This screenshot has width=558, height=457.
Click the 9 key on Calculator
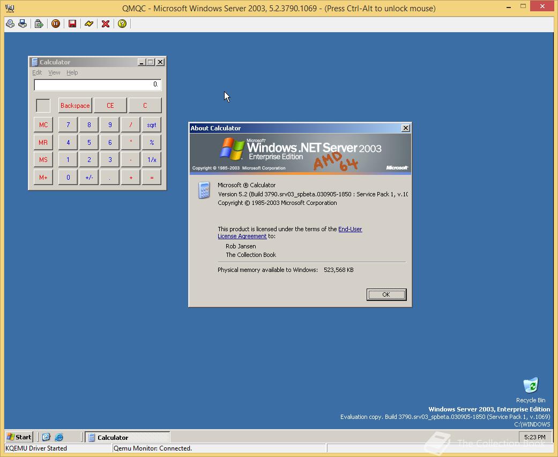(x=110, y=124)
